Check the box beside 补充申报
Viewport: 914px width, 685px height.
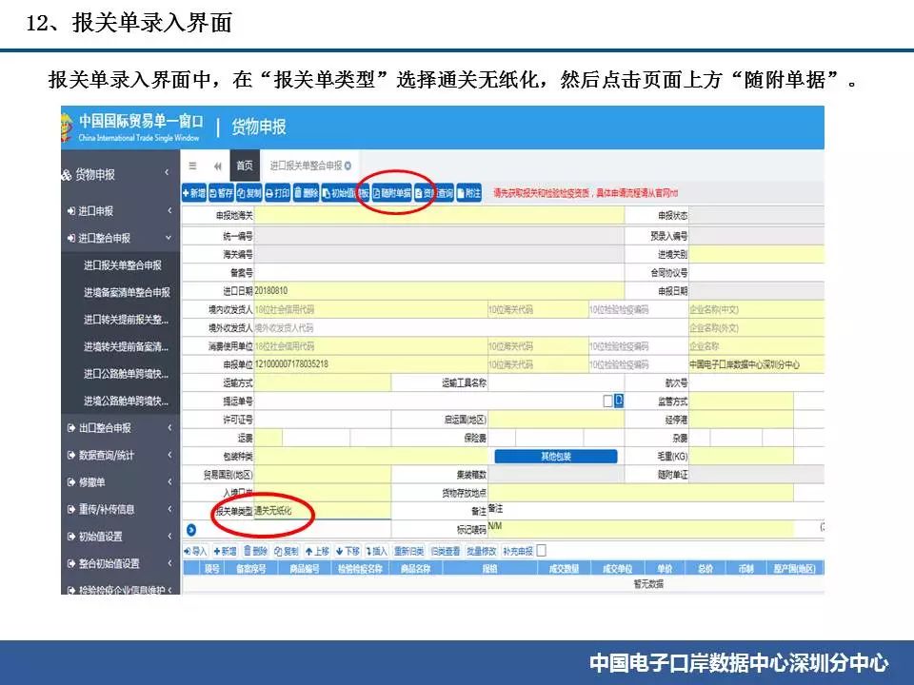(541, 551)
